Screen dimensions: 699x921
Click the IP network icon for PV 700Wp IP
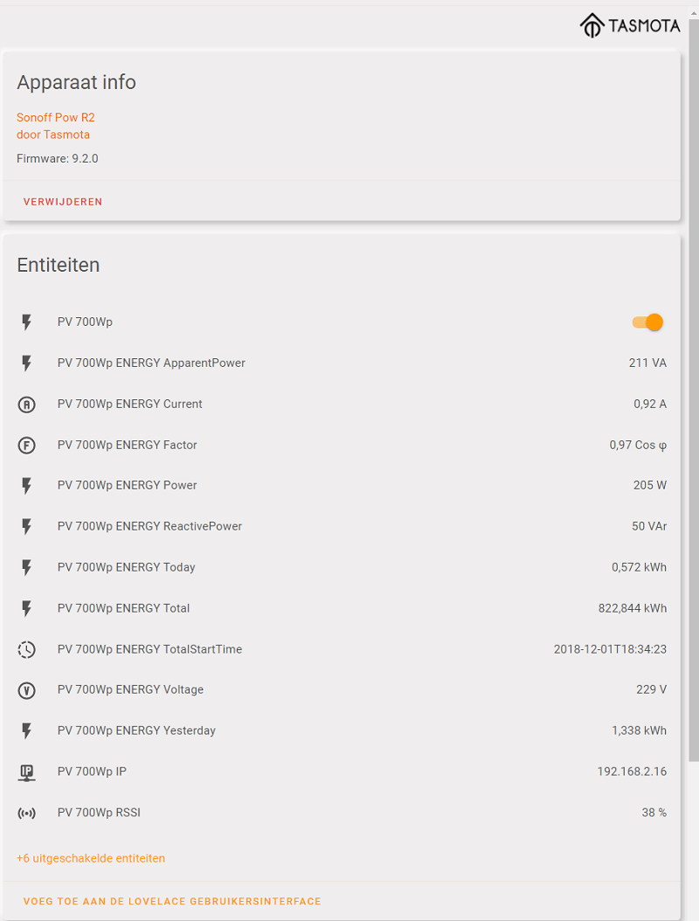tap(26, 772)
